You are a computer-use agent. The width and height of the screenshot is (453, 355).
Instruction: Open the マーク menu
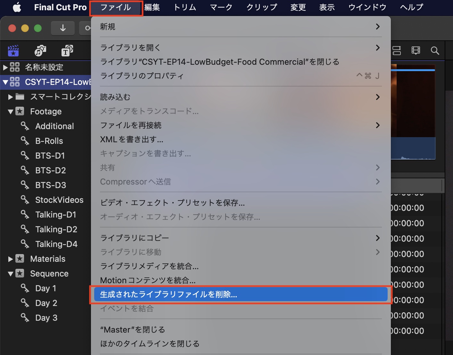point(221,7)
